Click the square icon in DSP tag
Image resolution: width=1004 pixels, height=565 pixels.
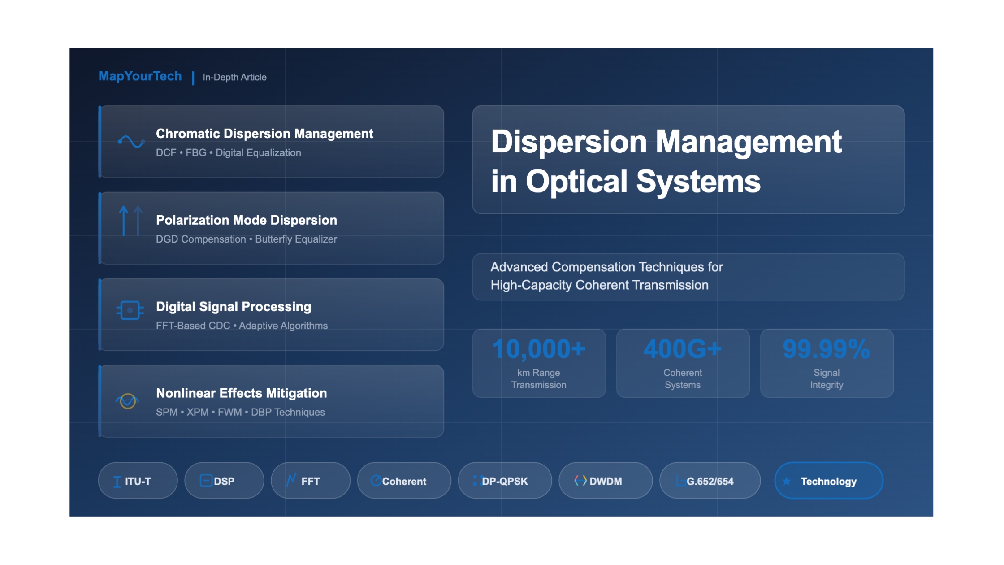[206, 481]
